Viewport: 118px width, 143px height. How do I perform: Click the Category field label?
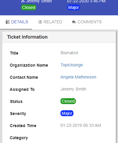coord(19,138)
